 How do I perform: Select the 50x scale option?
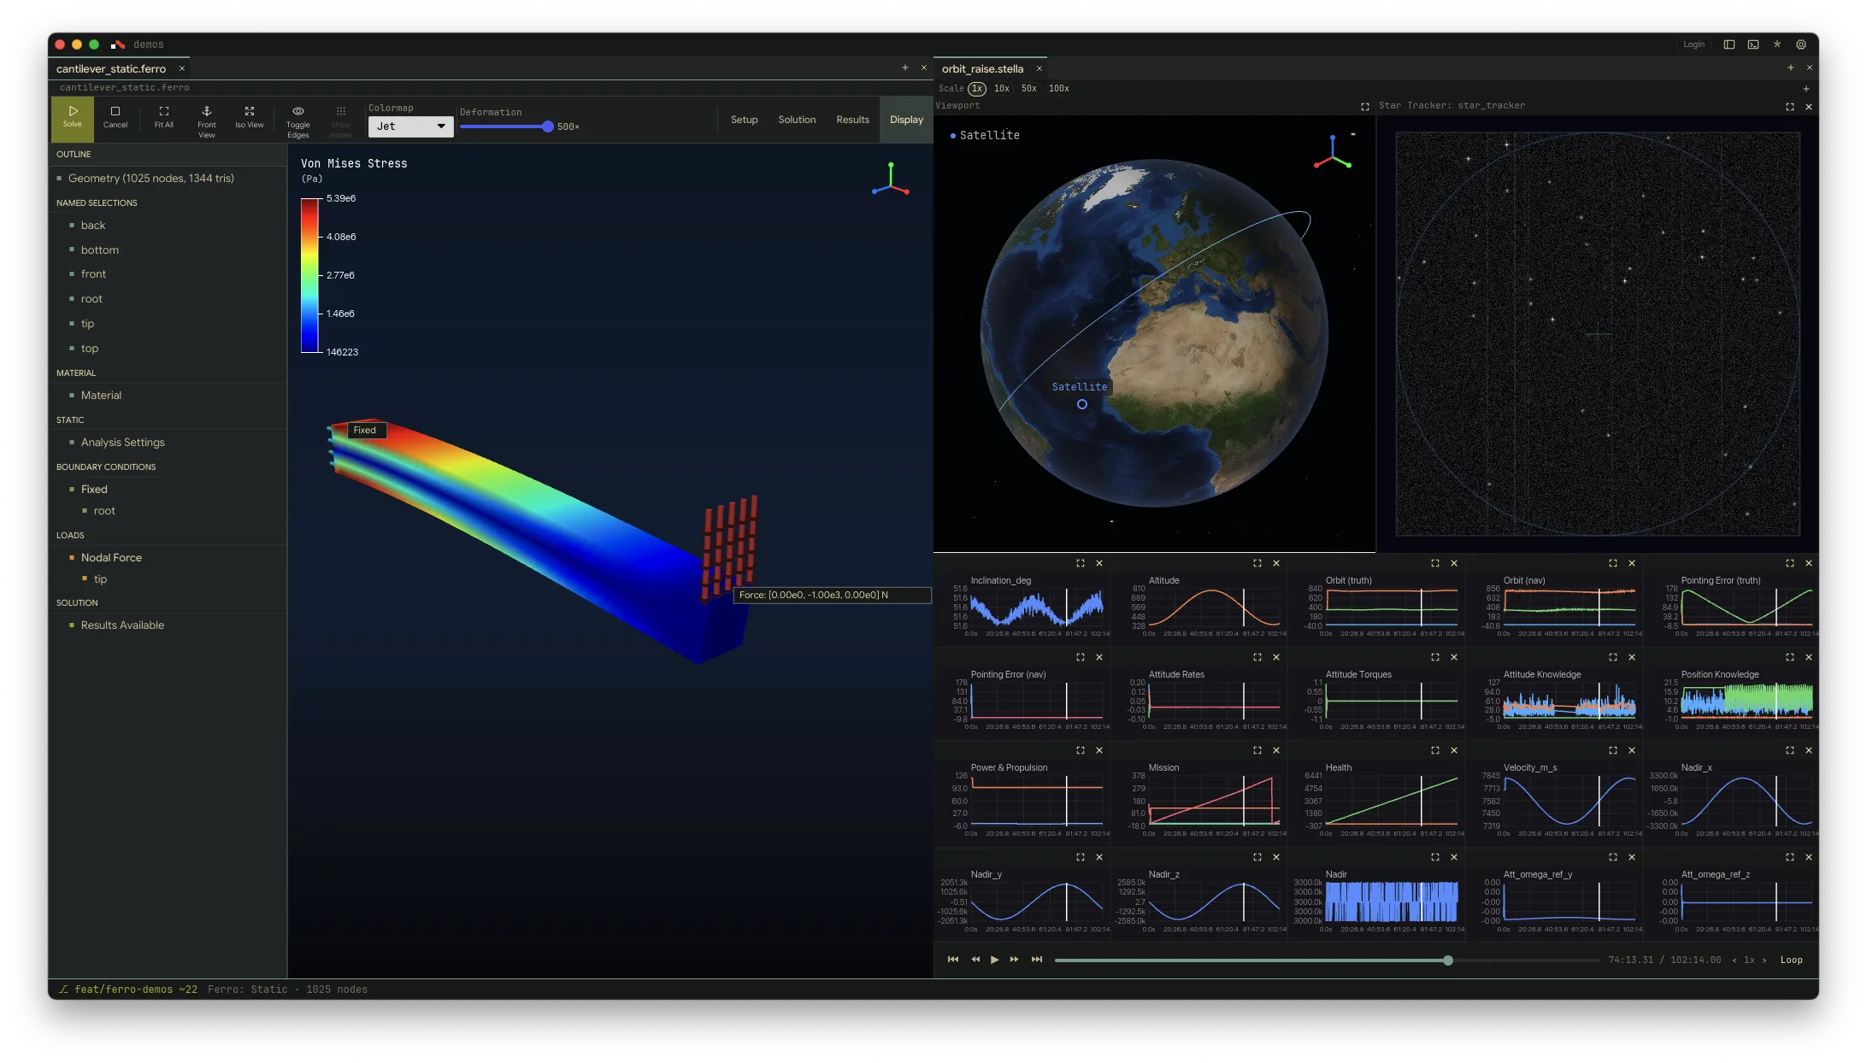coord(1029,89)
